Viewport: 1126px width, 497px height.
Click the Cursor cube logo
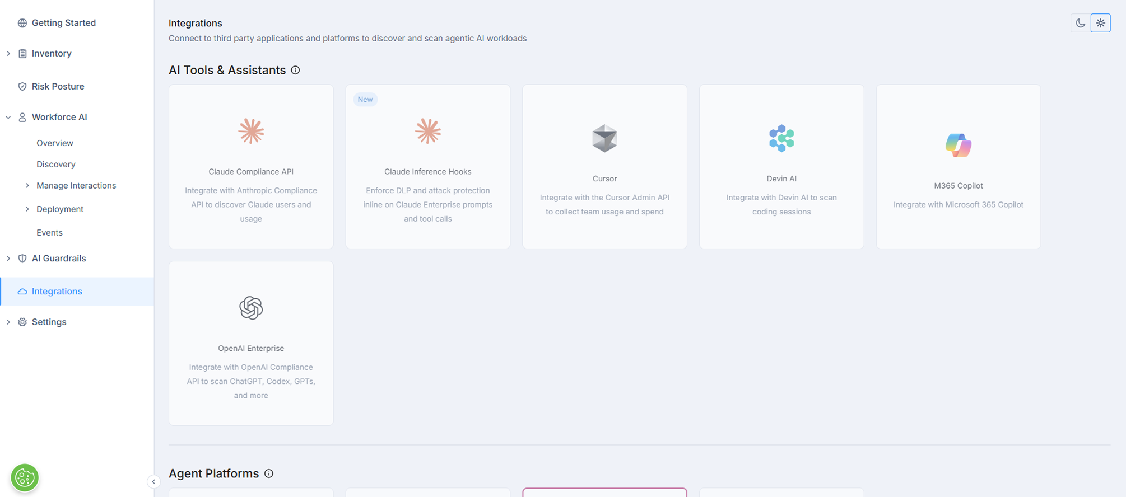click(604, 138)
